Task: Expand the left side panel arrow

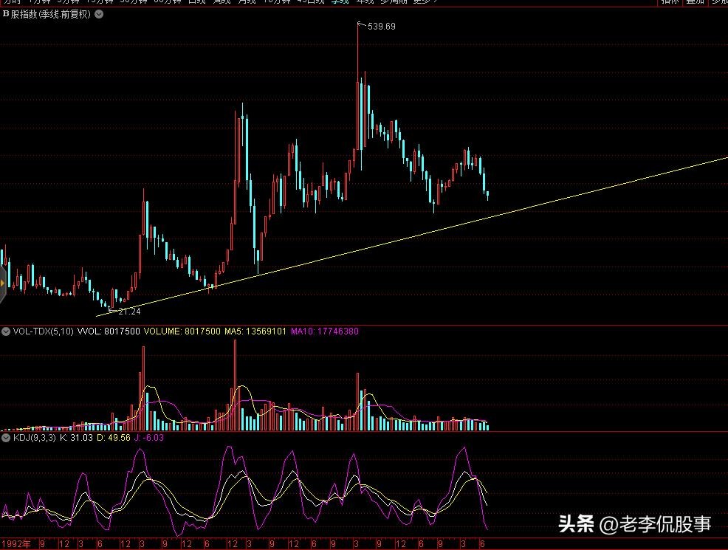Action: (x=3, y=283)
